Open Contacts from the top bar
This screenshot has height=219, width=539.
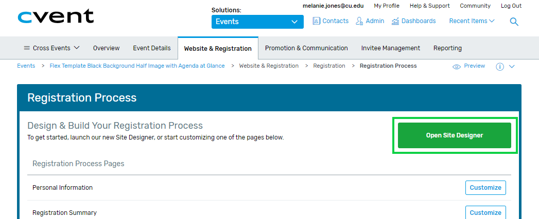pos(331,21)
